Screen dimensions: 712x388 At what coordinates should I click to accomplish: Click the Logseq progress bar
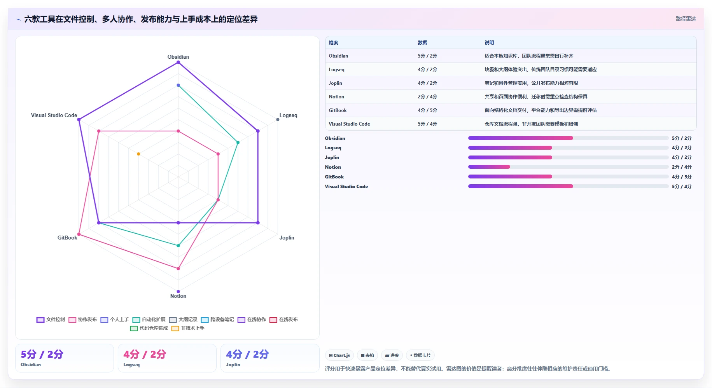(x=568, y=148)
